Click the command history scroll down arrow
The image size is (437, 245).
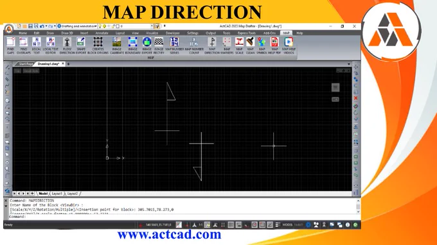click(x=358, y=212)
